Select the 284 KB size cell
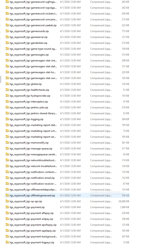The image size is (150, 246). tap(125, 119)
